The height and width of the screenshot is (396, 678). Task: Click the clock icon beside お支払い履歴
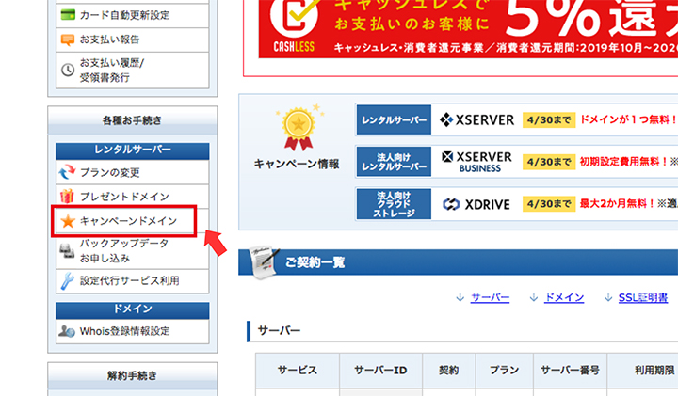(x=68, y=70)
